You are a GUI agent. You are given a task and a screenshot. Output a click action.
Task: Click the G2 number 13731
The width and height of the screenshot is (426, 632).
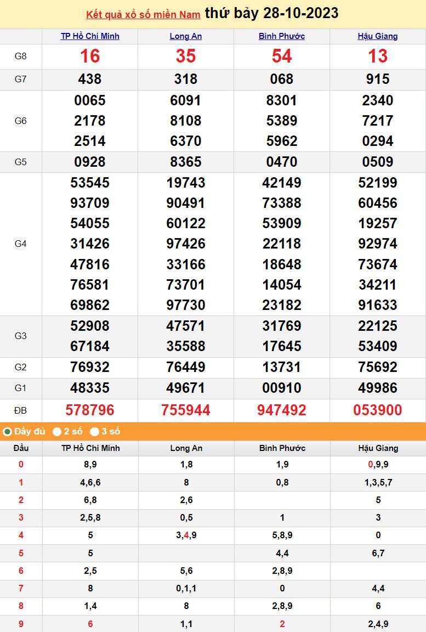282,367
